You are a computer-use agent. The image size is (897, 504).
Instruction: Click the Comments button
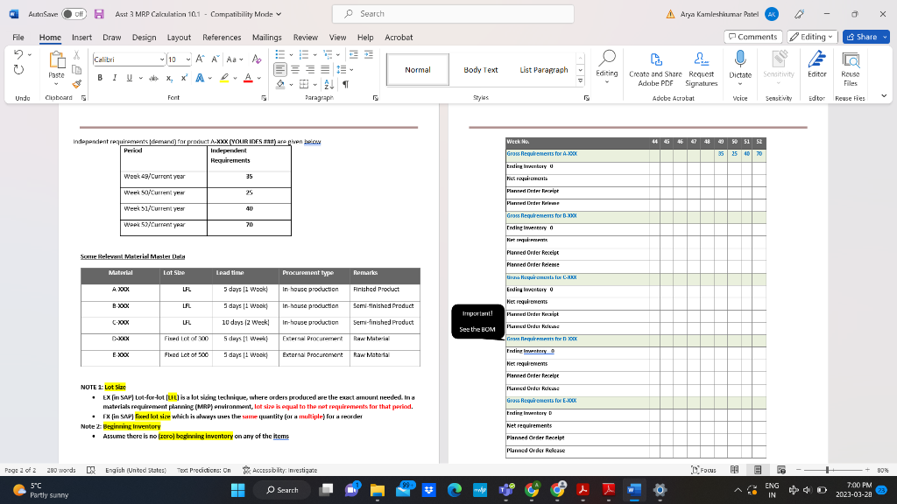coord(752,37)
